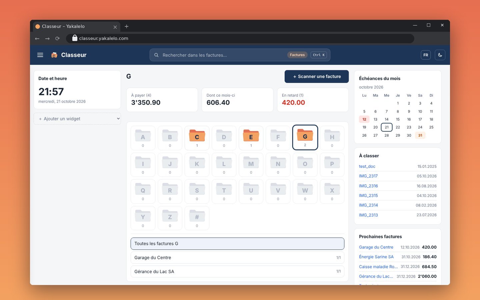
Task: Select Gérance du Lac SA row
Action: click(237, 272)
